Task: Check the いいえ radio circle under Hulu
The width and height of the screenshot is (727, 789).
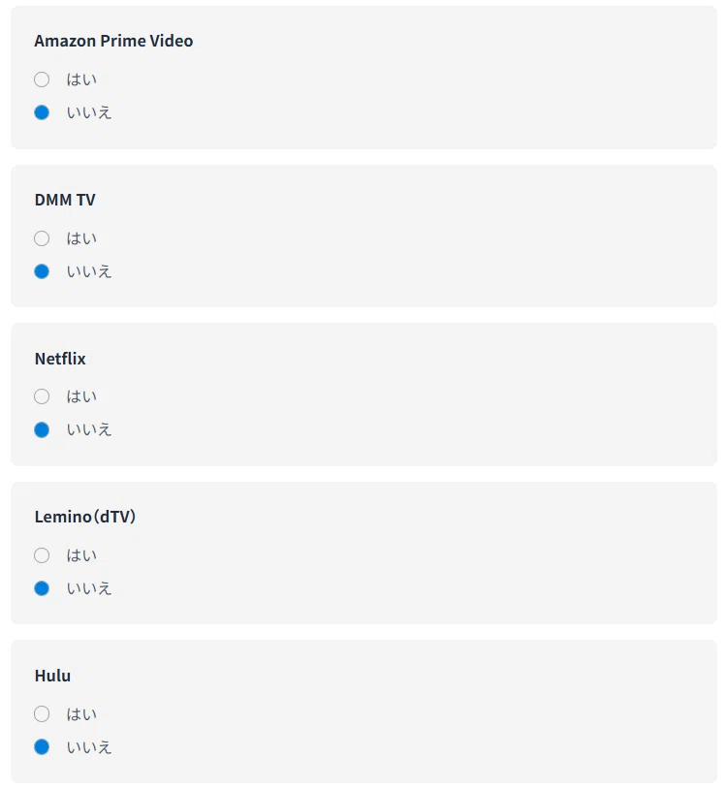Action: (x=42, y=746)
